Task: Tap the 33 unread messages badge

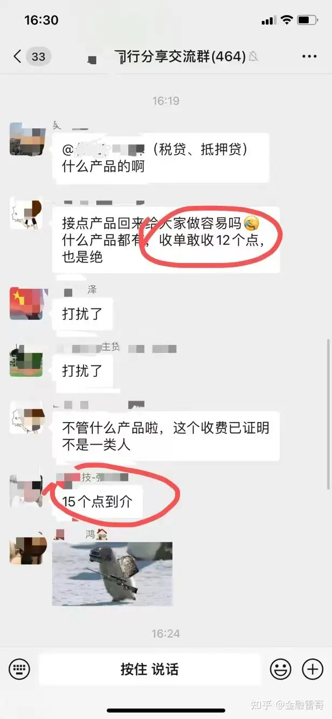Action: coord(38,56)
